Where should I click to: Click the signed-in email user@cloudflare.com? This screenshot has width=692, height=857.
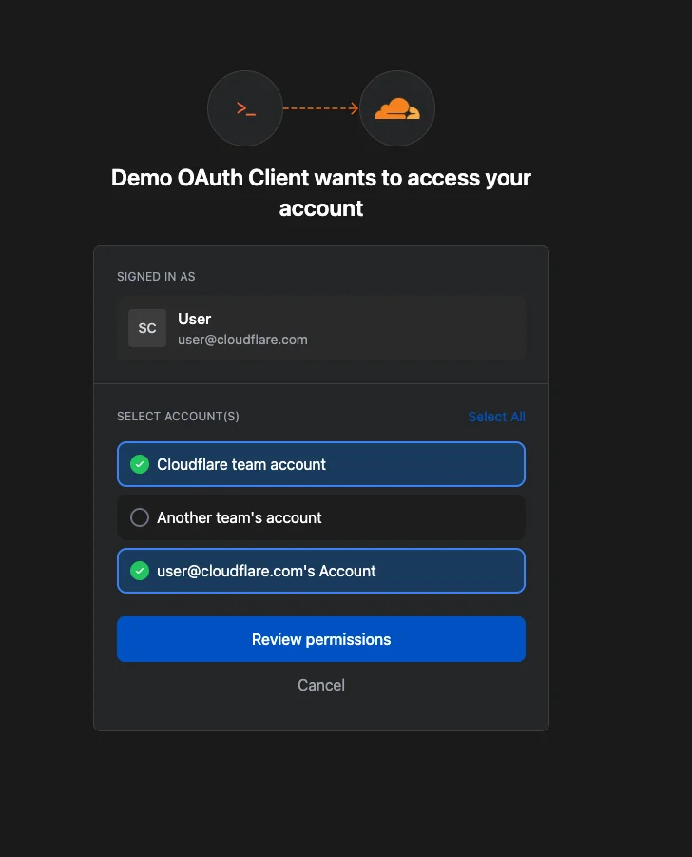(242, 340)
